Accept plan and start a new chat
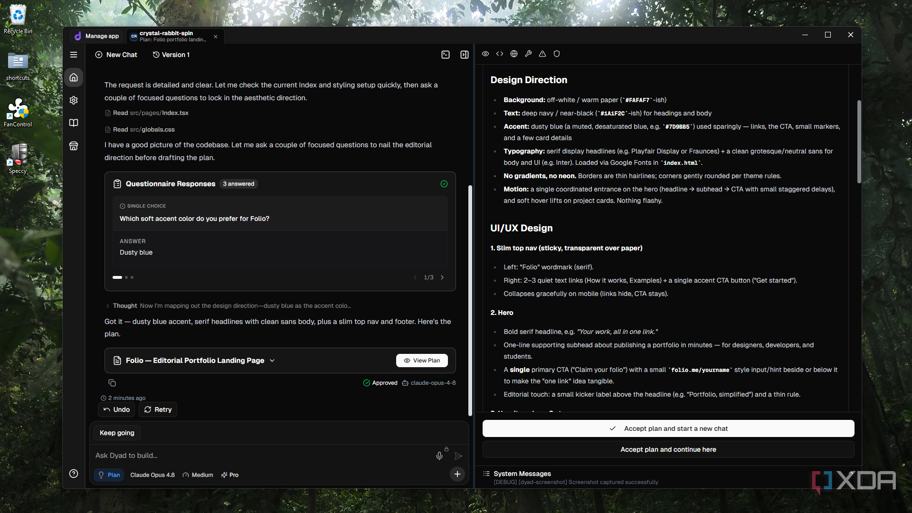 (x=668, y=428)
